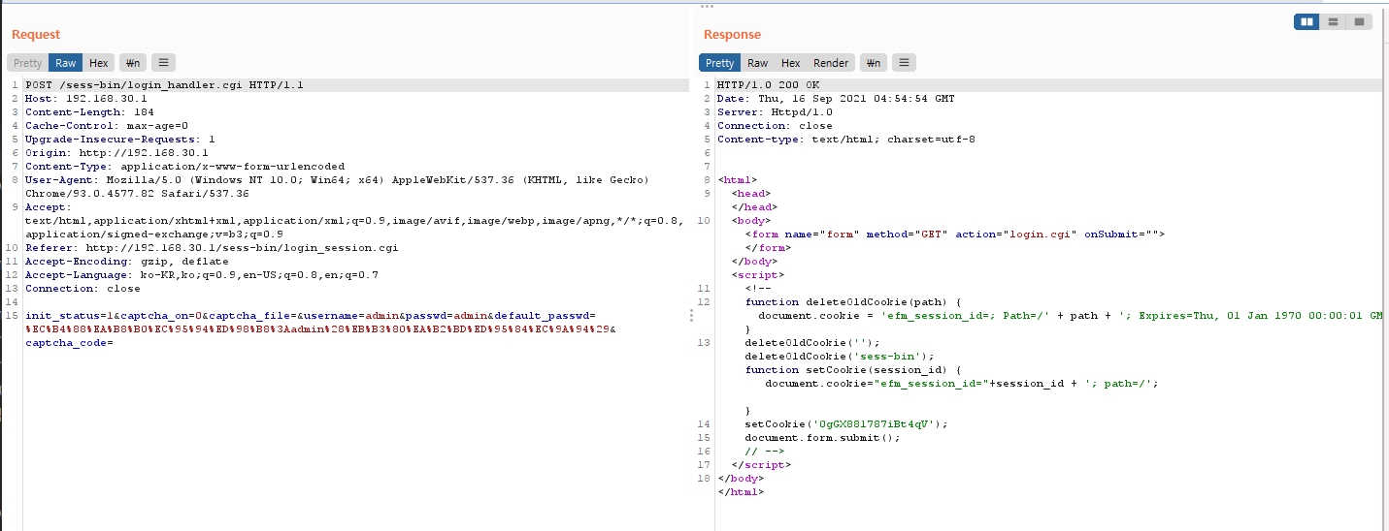Click the form name="form" tag line
The height and width of the screenshot is (531, 1389).
(x=954, y=234)
